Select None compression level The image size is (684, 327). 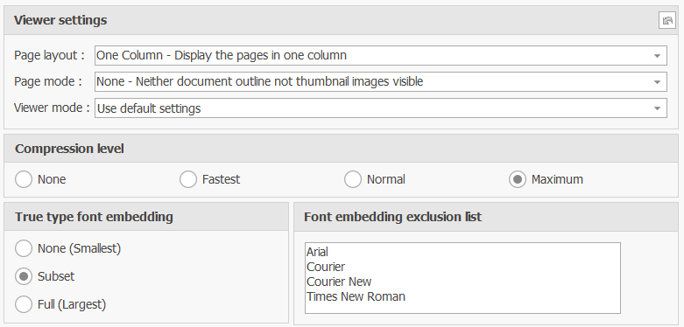click(x=24, y=179)
